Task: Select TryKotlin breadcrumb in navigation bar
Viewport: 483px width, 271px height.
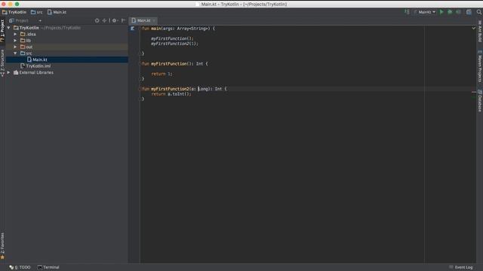Action: 14,12
